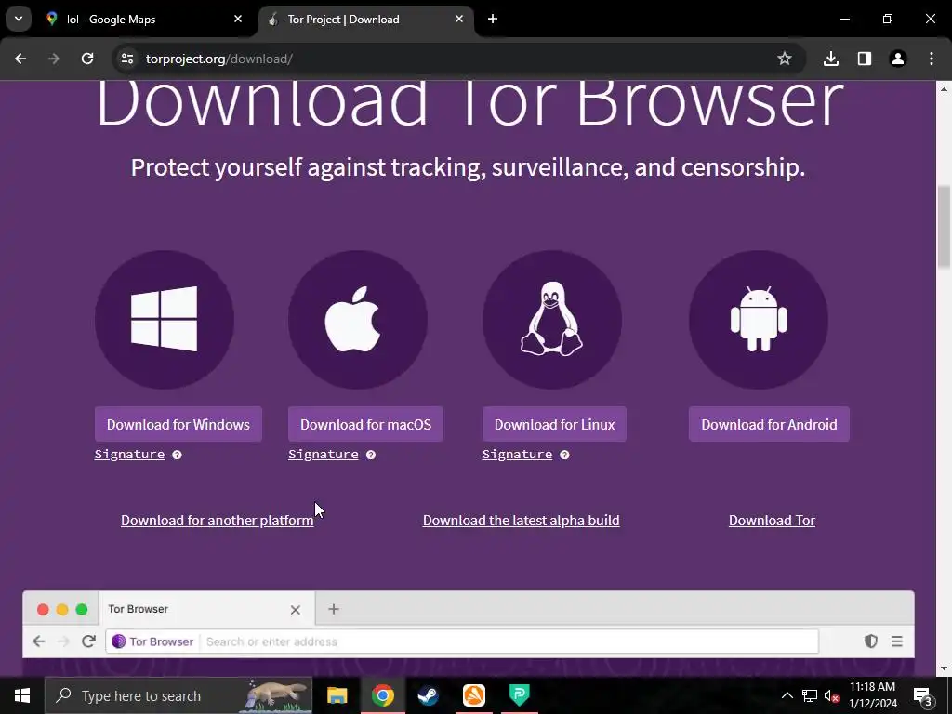The width and height of the screenshot is (952, 714).
Task: Click the page vertical scrollbar thumb
Action: click(945, 226)
